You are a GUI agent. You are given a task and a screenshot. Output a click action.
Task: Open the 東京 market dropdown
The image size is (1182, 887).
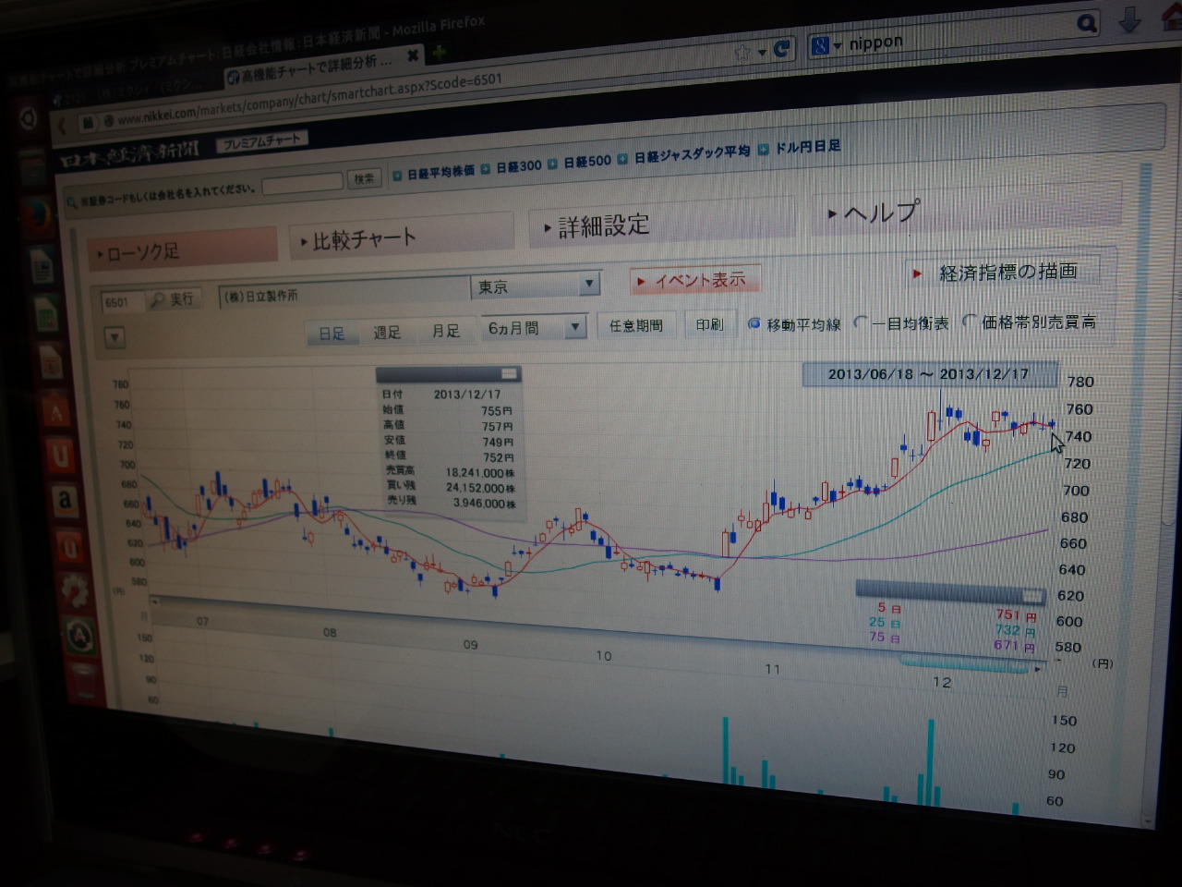coord(589,285)
